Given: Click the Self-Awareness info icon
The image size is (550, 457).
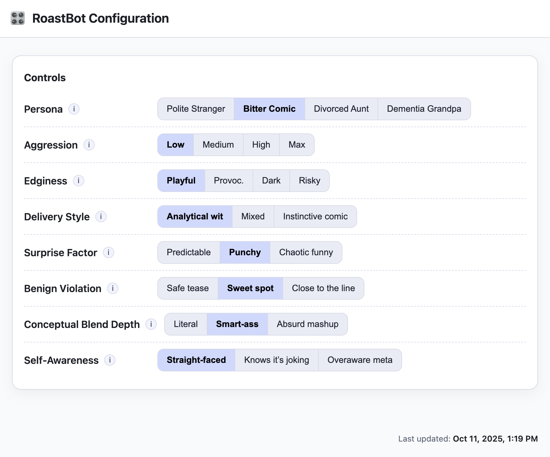Looking at the screenshot, I should tap(110, 360).
